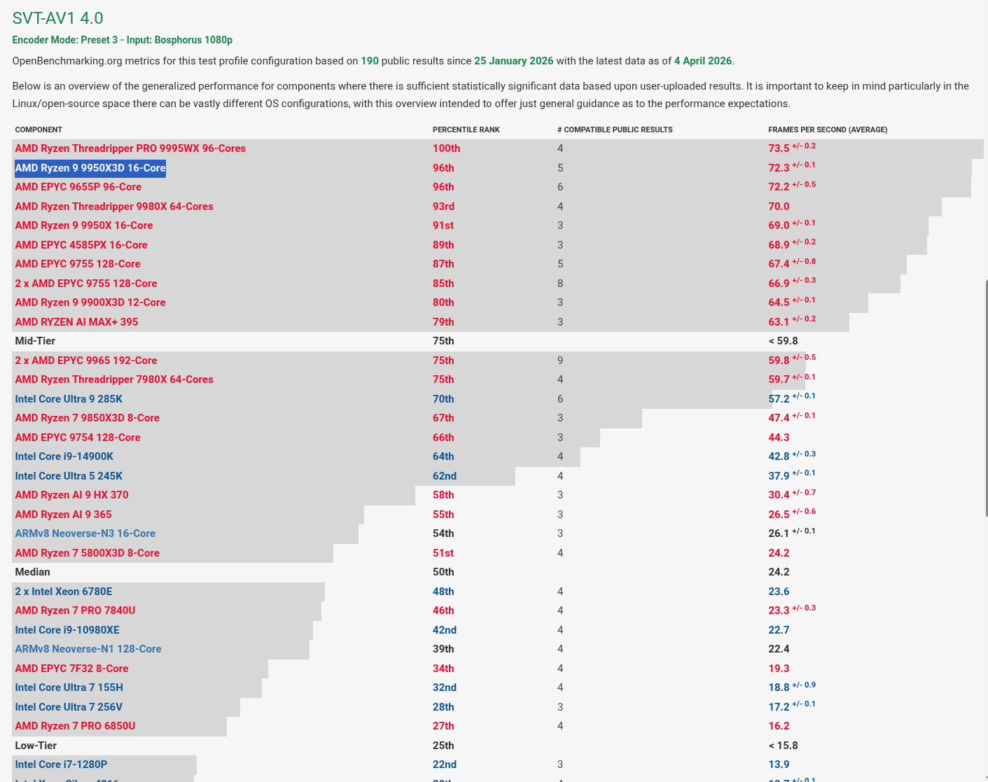Screen dimensions: 988x782
Task: Click the highlighted AMD Ryzen 9 9950X3D 16-Core link
Action: [90, 168]
